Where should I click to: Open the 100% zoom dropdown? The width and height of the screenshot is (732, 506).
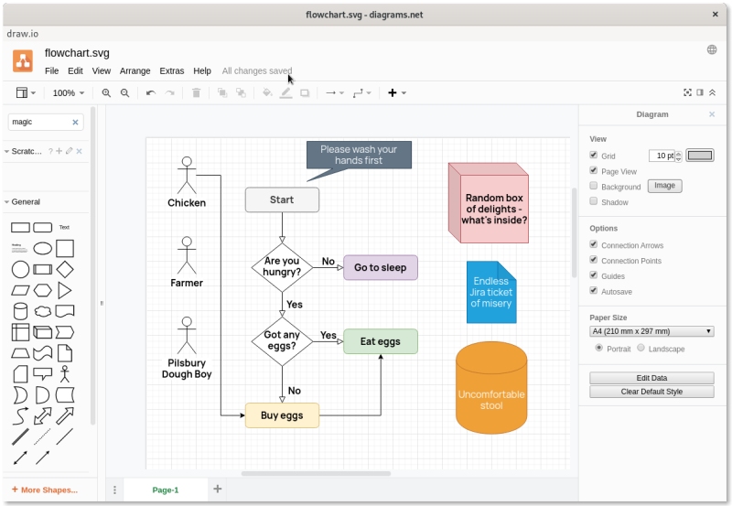[68, 93]
